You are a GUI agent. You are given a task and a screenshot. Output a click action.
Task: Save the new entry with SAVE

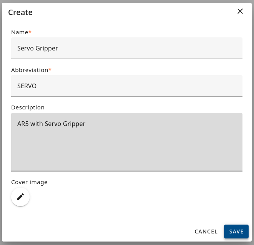[x=236, y=232]
